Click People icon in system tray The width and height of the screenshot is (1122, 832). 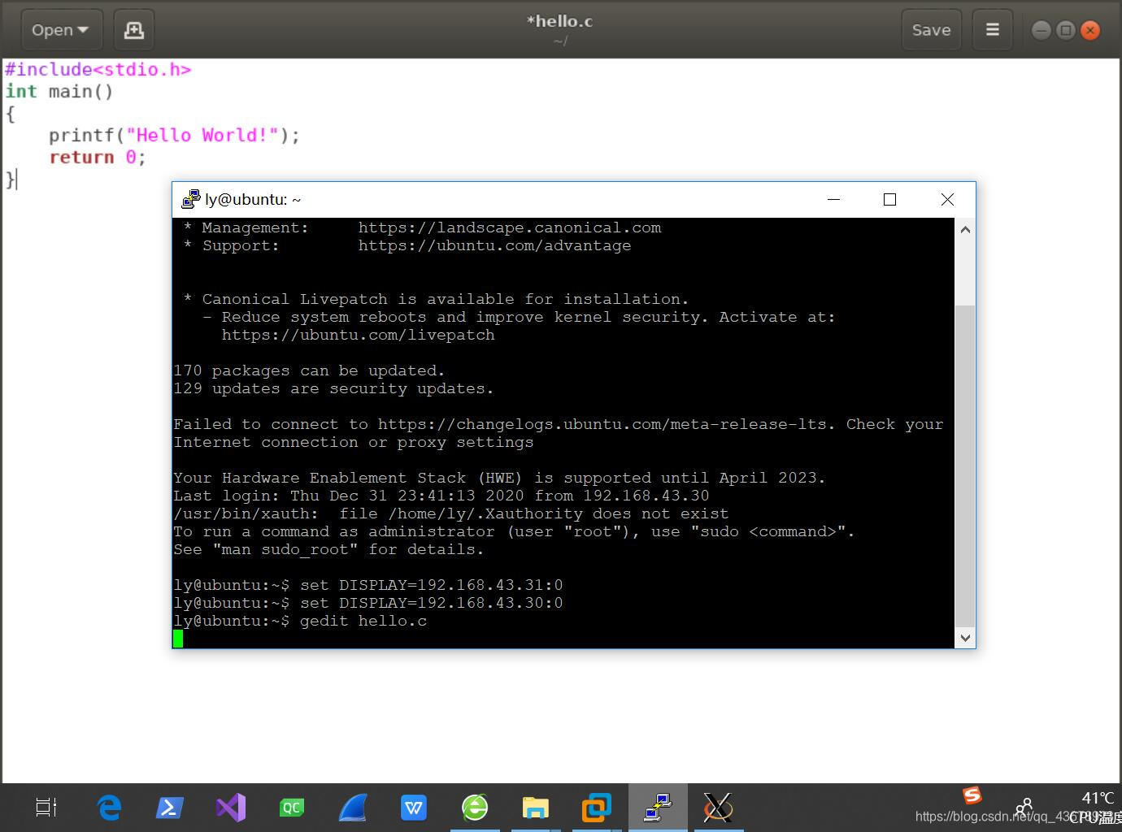coord(1024,807)
